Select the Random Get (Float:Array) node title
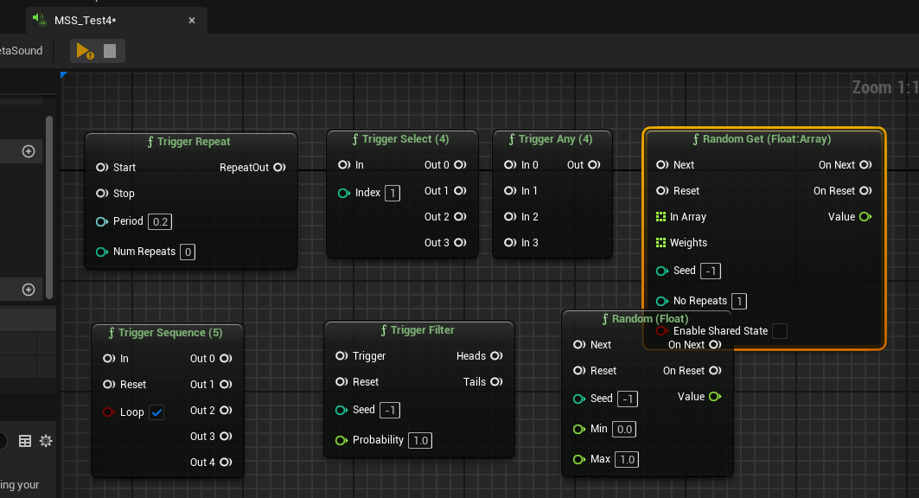Viewport: 919px width, 498px height. [767, 139]
